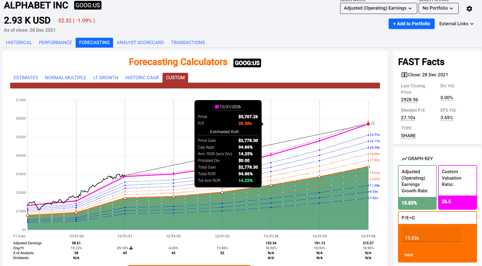Click the Adjusted Earnings value 215.37
Image resolution: width=482 pixels, height=266 pixels.
point(368,243)
